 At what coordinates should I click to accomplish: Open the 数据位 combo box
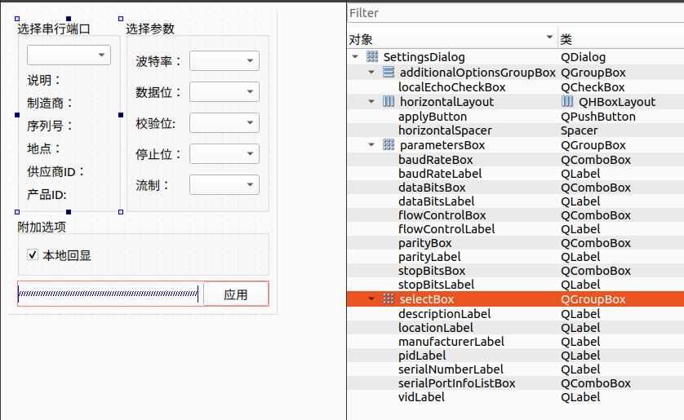point(224,92)
